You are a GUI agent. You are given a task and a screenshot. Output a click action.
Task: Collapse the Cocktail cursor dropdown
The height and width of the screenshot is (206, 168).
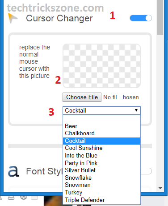101,110
